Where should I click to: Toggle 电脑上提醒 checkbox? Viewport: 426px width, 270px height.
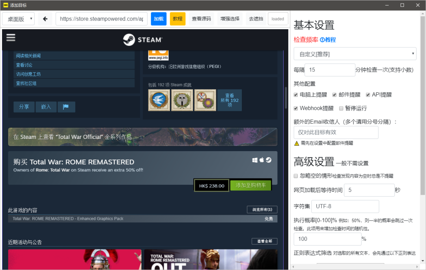(295, 95)
